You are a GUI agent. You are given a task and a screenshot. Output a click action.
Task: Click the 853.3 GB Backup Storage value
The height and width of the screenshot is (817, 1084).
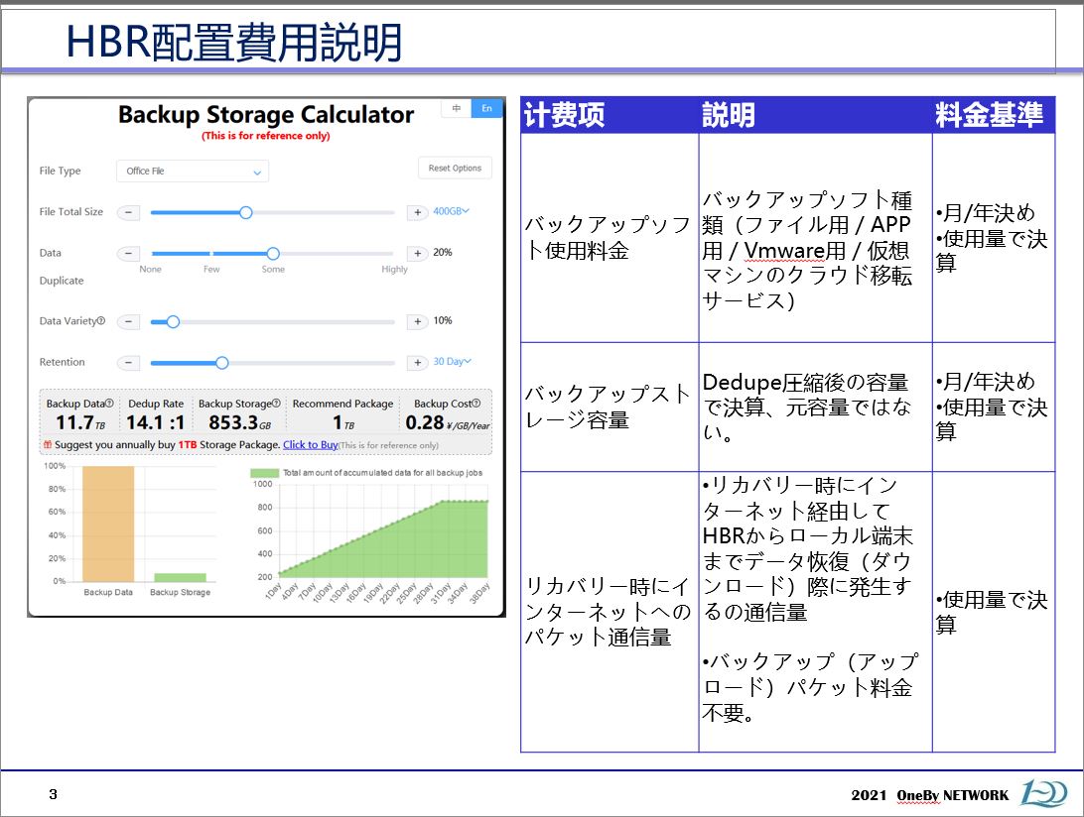240,422
